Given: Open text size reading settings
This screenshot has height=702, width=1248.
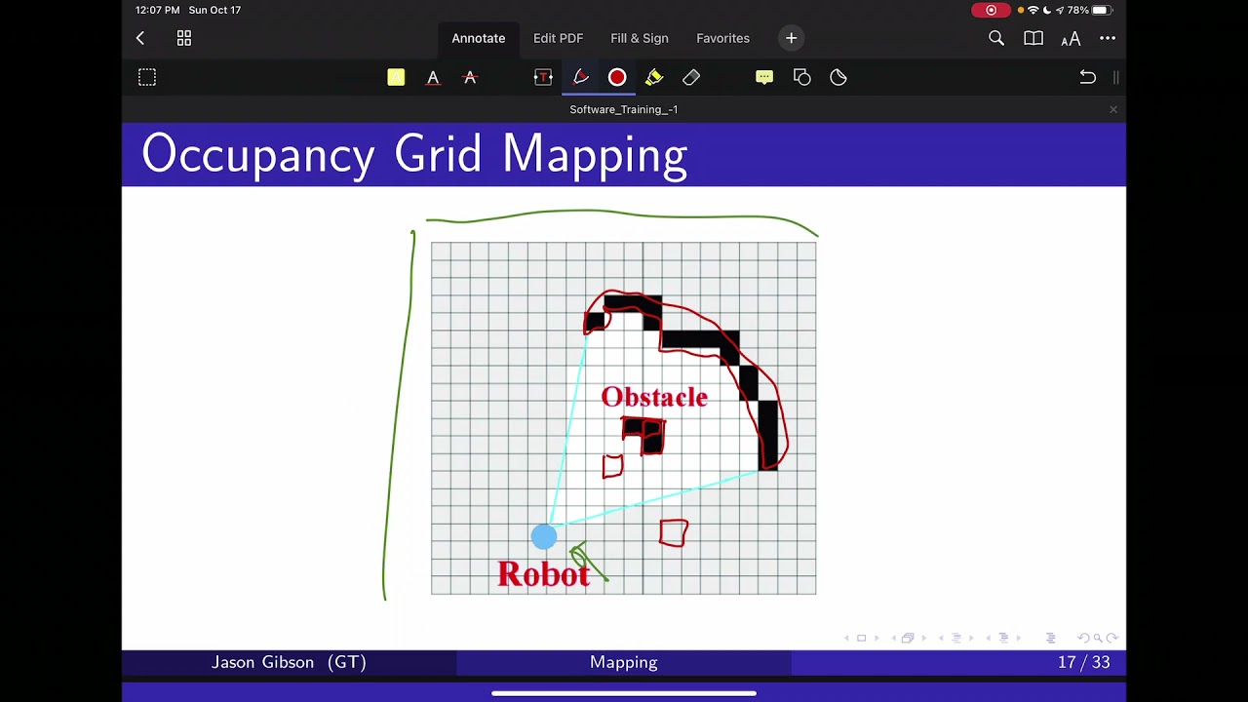Looking at the screenshot, I should point(1071,38).
